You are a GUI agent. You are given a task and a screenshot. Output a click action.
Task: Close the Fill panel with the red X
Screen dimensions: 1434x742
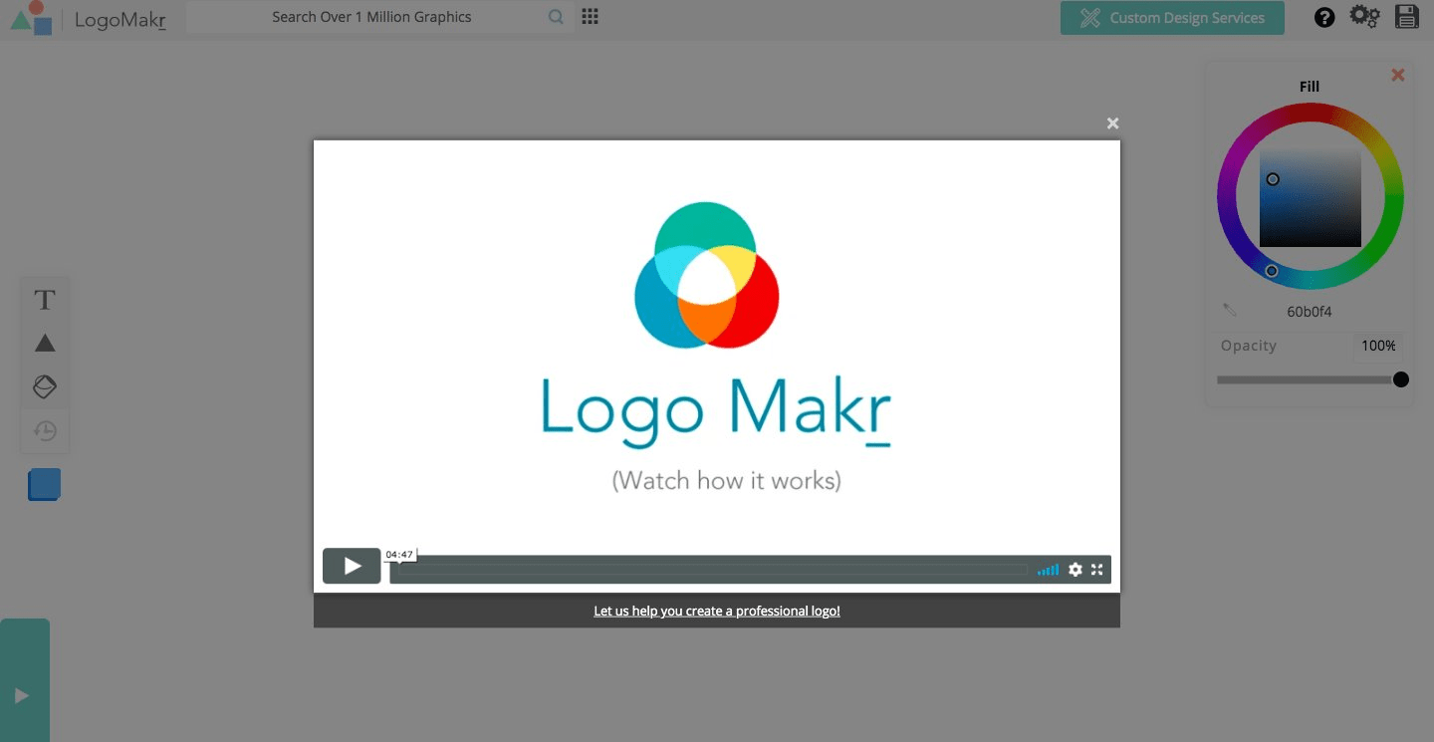point(1397,74)
